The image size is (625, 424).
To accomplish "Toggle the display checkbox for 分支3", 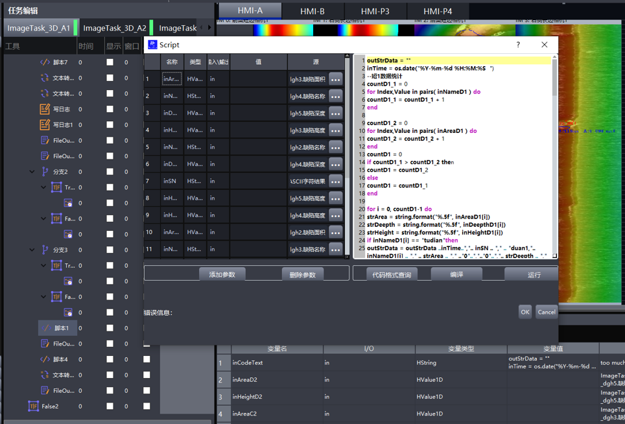I will pyautogui.click(x=110, y=250).
